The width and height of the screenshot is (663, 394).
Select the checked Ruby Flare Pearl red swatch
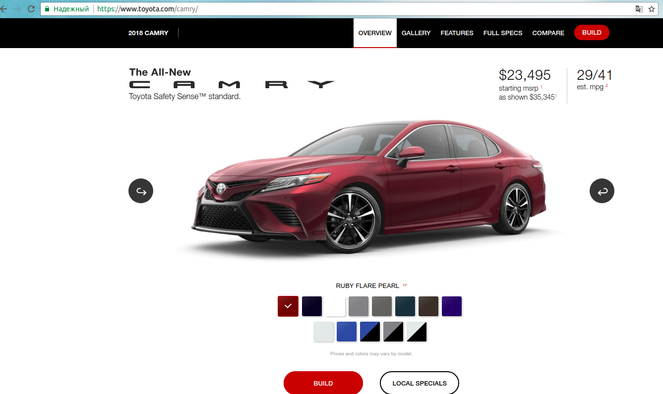[288, 306]
